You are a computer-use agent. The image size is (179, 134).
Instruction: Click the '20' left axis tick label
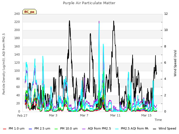[18, 104]
